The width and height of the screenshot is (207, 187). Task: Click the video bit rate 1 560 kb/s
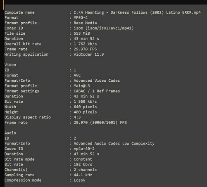[85, 102]
